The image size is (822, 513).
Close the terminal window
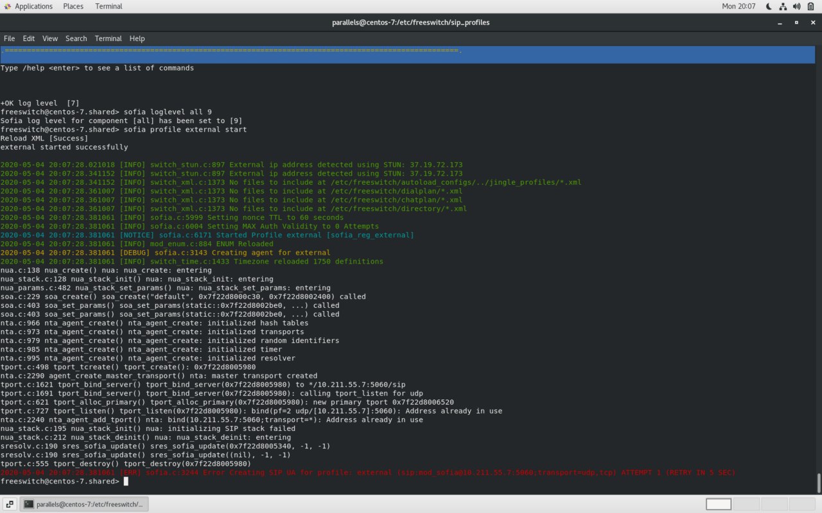[812, 22]
